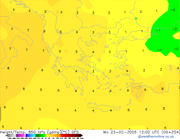Click the 'Height/Temp. 850 hPa' title text
The image size is (180, 139).
tap(22, 132)
